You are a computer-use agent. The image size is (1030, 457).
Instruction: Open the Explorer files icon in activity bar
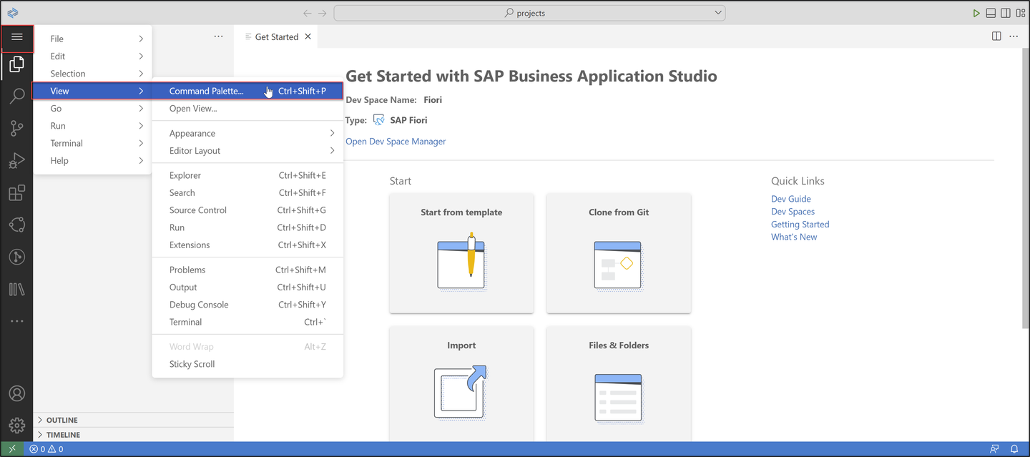(x=17, y=66)
